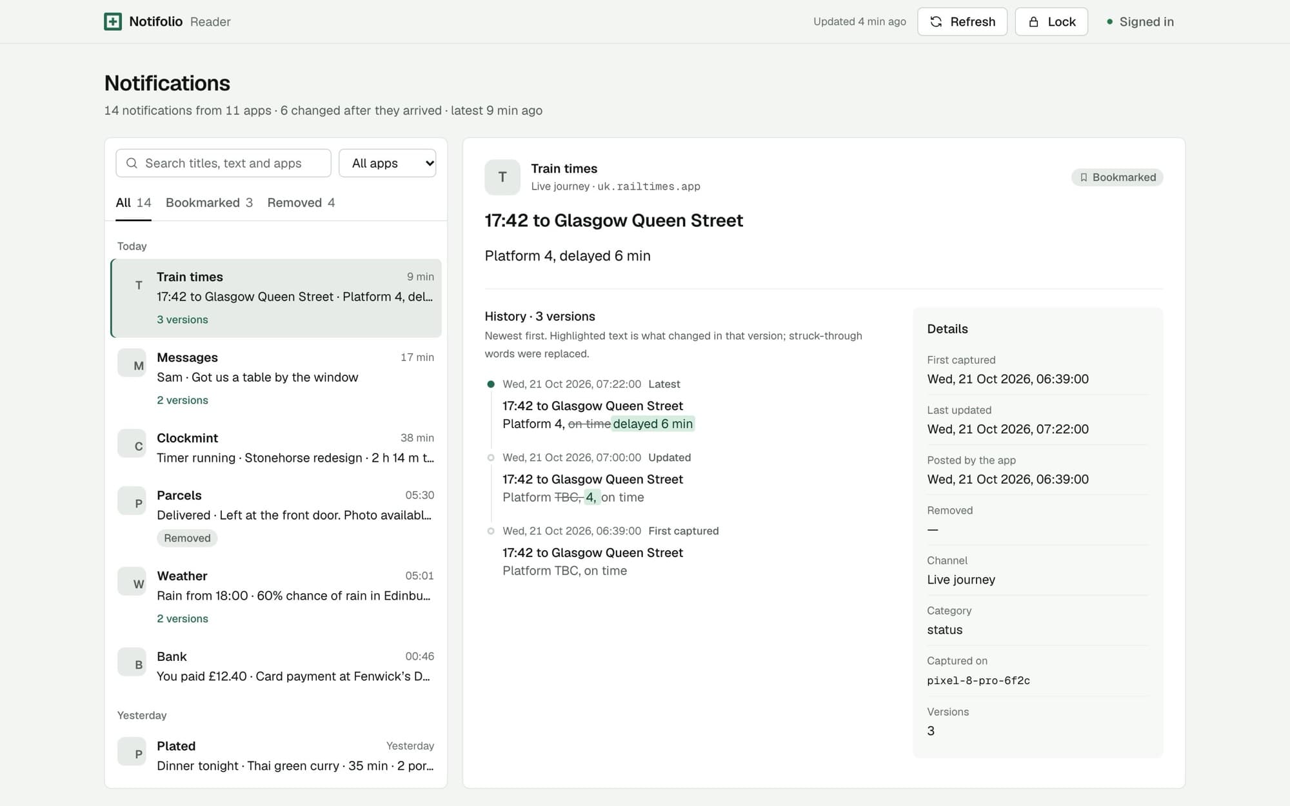The width and height of the screenshot is (1290, 806).
Task: Click the '2 versions' link under Weather
Action: click(183, 619)
